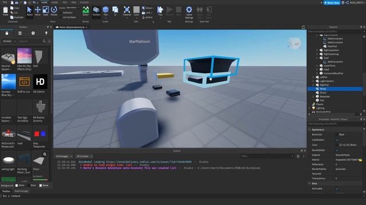The height and width of the screenshot is (205, 366).
Task: Click the Output filter field
Action: (x=267, y=156)
